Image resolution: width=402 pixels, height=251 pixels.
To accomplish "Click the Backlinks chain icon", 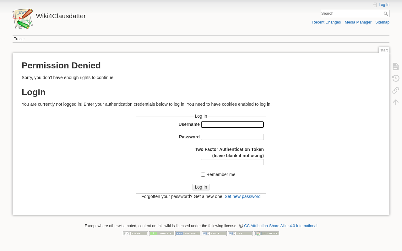I will (x=396, y=90).
